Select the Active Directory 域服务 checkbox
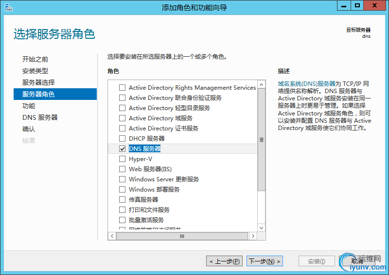389x275 pixels. tap(122, 118)
